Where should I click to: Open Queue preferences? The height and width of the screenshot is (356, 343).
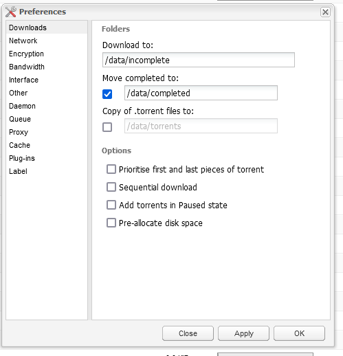47,119
